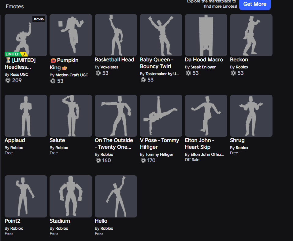Choose the Stadium emote thumbnail
Viewport: 293px width, 241px height.
[71, 196]
